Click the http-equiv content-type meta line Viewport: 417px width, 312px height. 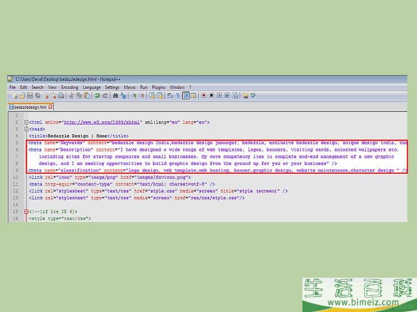click(x=122, y=184)
